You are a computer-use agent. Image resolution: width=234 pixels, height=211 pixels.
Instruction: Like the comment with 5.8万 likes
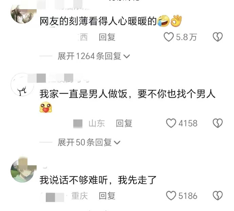pos(169,37)
